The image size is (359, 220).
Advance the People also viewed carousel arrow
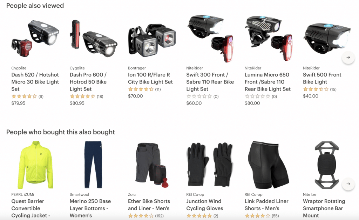348,57
